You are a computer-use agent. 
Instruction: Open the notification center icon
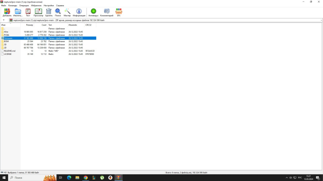pyautogui.click(x=318, y=178)
